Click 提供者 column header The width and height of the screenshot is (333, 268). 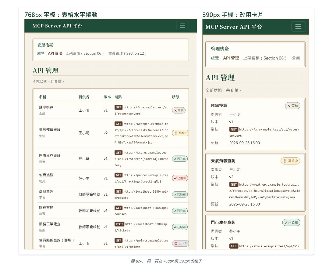click(x=84, y=97)
